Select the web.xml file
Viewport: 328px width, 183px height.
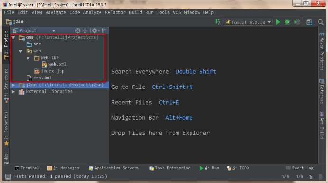point(54,64)
